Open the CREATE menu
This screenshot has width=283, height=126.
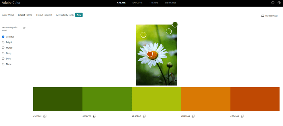pos(121,3)
